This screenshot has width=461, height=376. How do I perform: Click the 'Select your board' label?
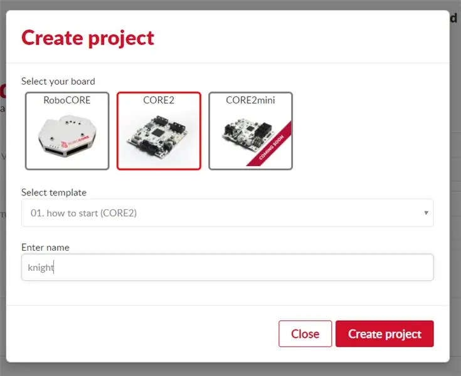pyautogui.click(x=58, y=81)
